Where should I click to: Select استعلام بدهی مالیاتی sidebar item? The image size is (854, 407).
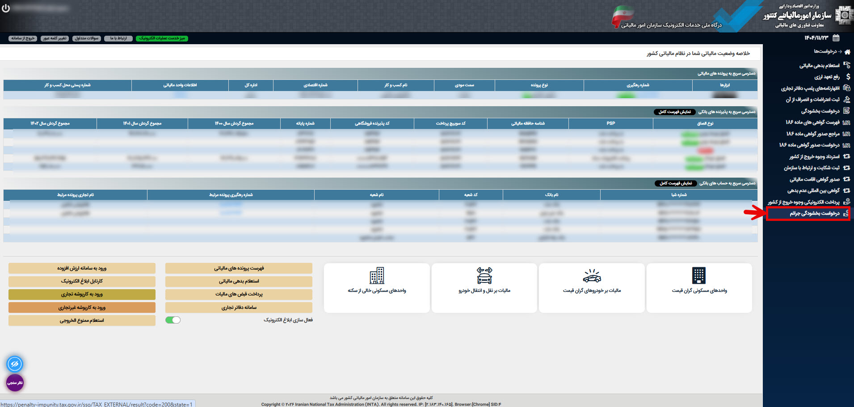click(x=819, y=66)
